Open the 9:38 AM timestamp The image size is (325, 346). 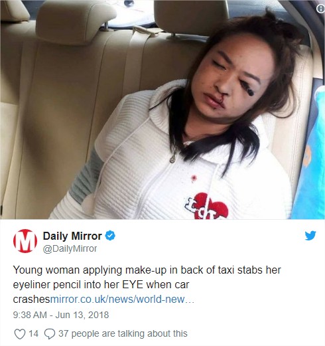(x=30, y=315)
